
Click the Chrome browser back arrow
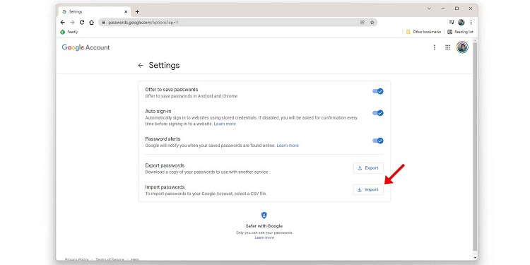click(62, 23)
